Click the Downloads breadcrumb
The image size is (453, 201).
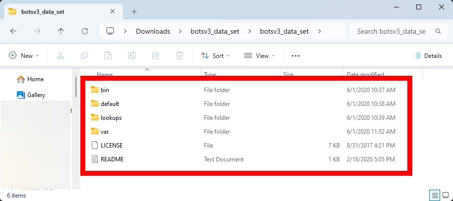(x=153, y=31)
